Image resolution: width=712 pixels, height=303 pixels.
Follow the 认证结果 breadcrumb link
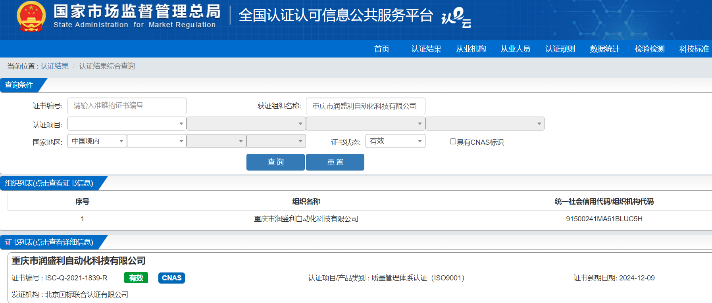point(55,66)
